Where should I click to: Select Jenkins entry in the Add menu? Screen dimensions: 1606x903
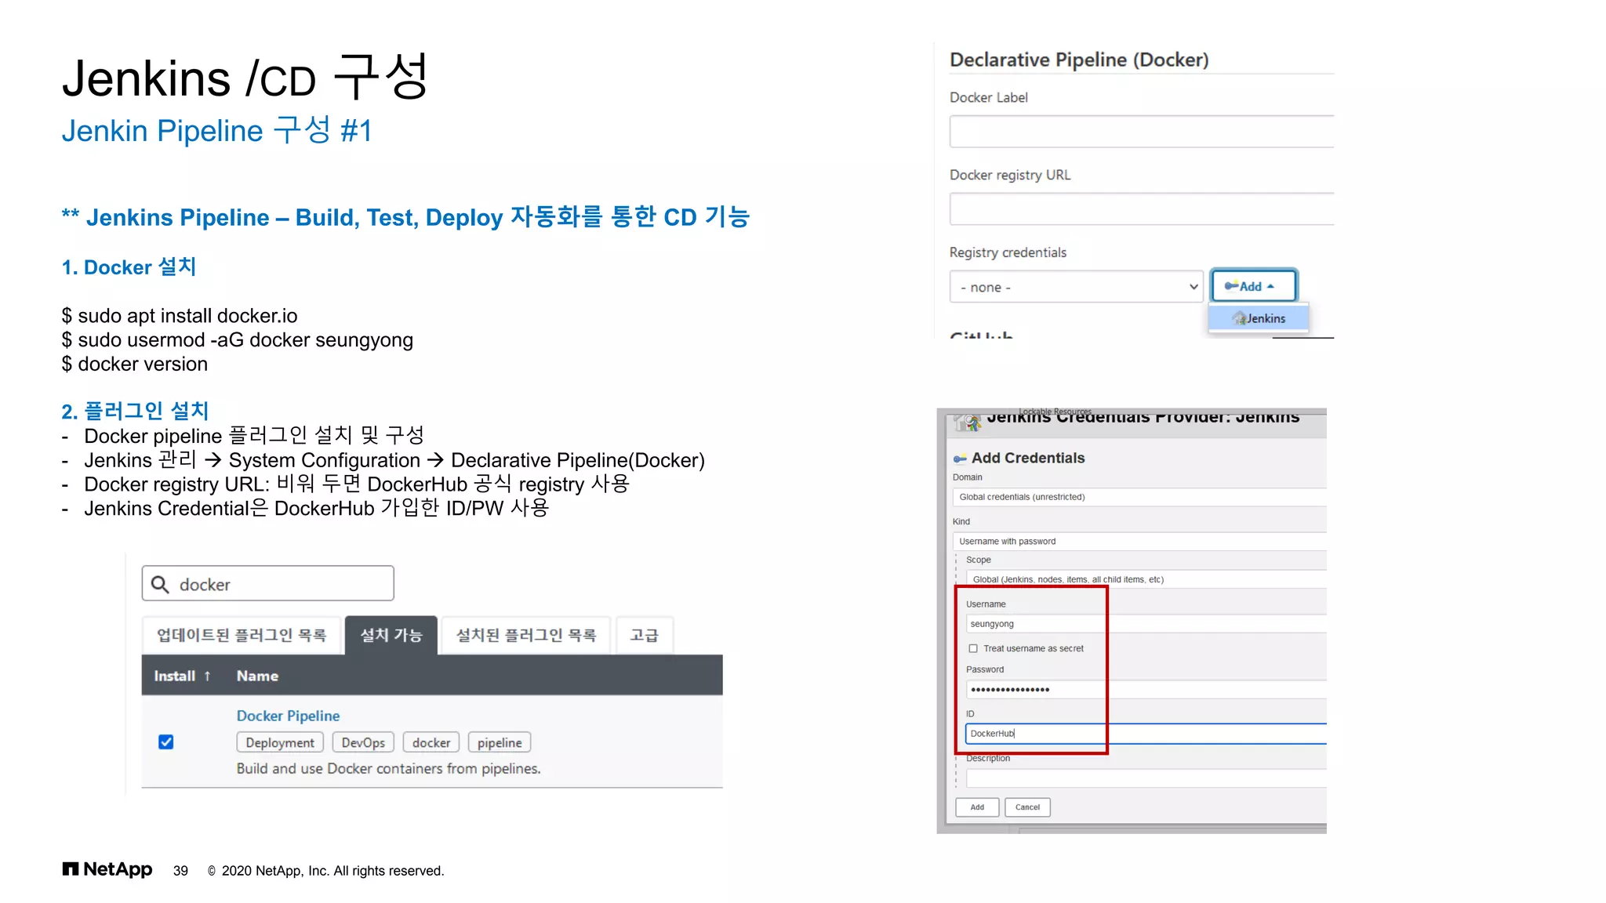(x=1259, y=318)
